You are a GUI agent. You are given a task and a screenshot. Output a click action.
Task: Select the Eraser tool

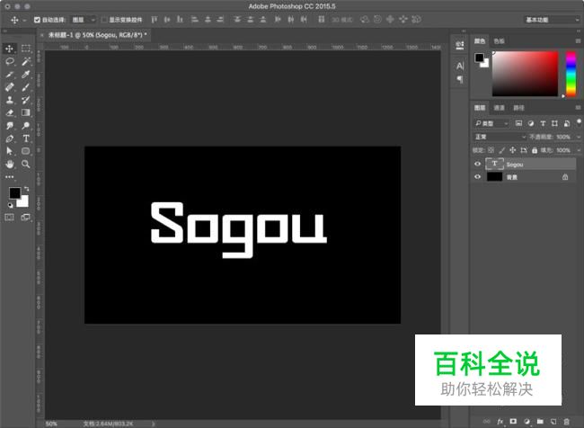(10, 113)
